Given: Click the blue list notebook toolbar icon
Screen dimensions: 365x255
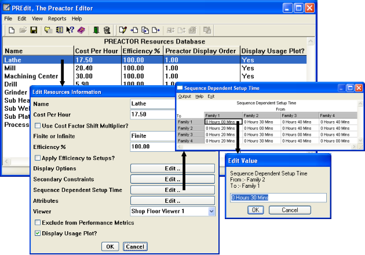Looking at the screenshot, I should coord(59,30).
